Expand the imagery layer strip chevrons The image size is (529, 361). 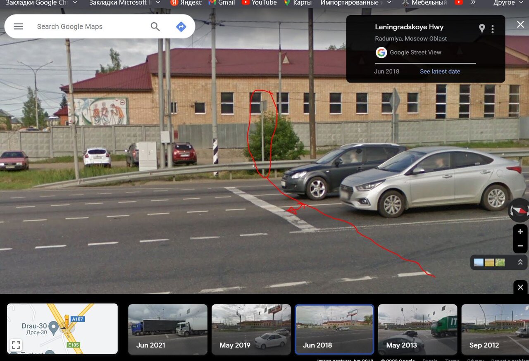pyautogui.click(x=520, y=262)
